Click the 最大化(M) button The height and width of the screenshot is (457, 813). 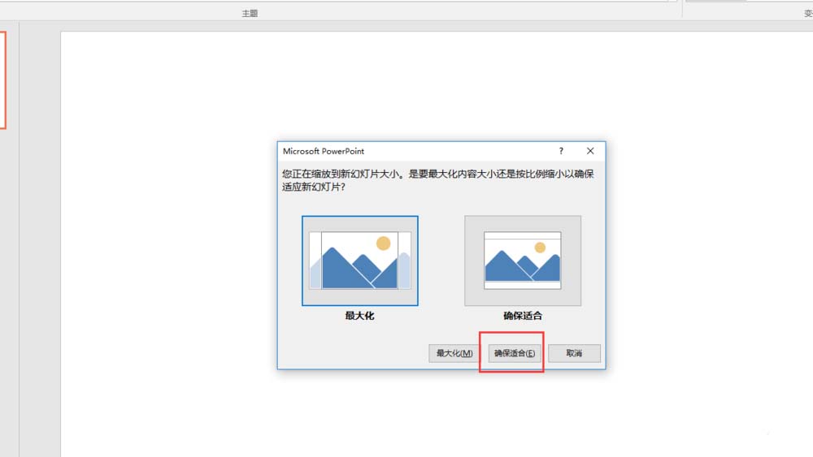[x=454, y=353]
